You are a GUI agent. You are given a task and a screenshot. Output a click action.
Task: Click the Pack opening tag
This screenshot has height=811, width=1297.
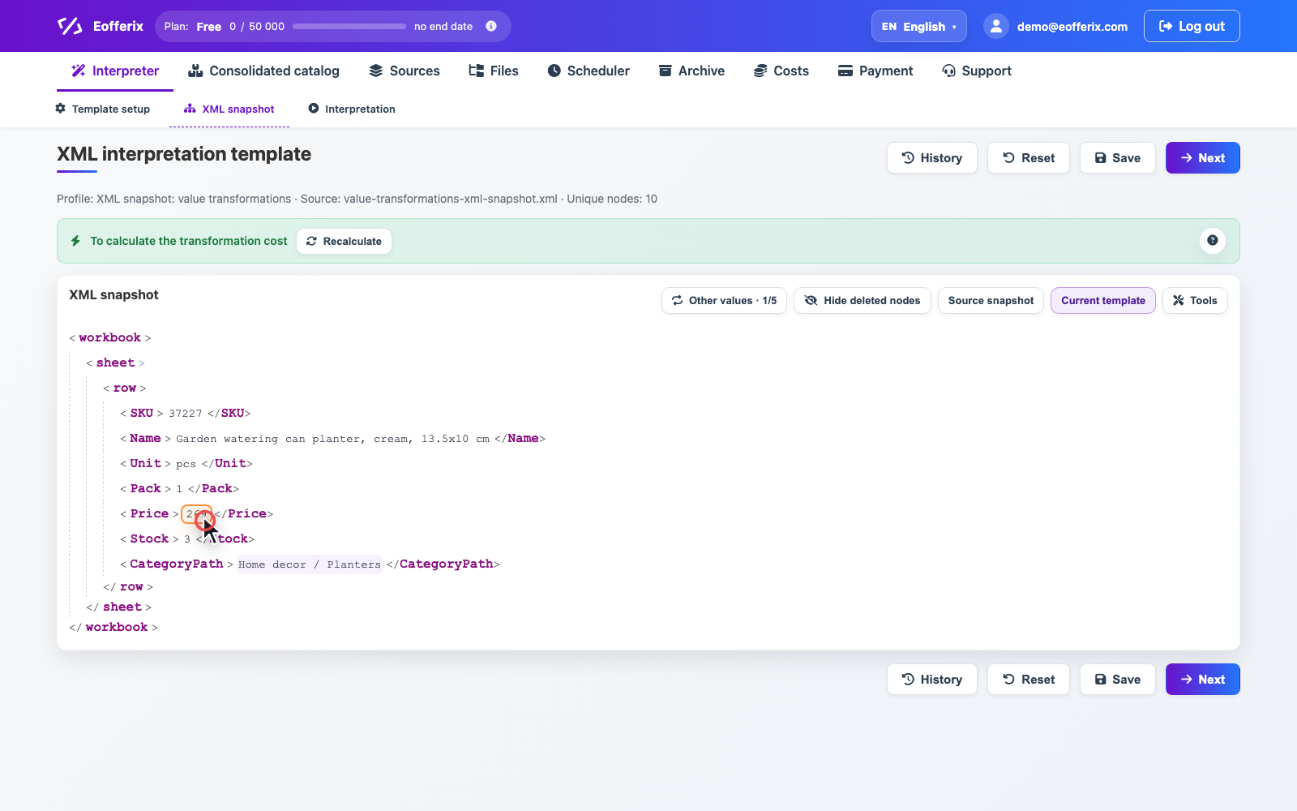click(x=146, y=488)
